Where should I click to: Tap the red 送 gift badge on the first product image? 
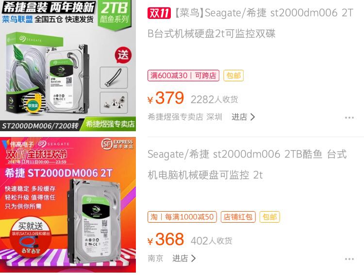[123, 55]
